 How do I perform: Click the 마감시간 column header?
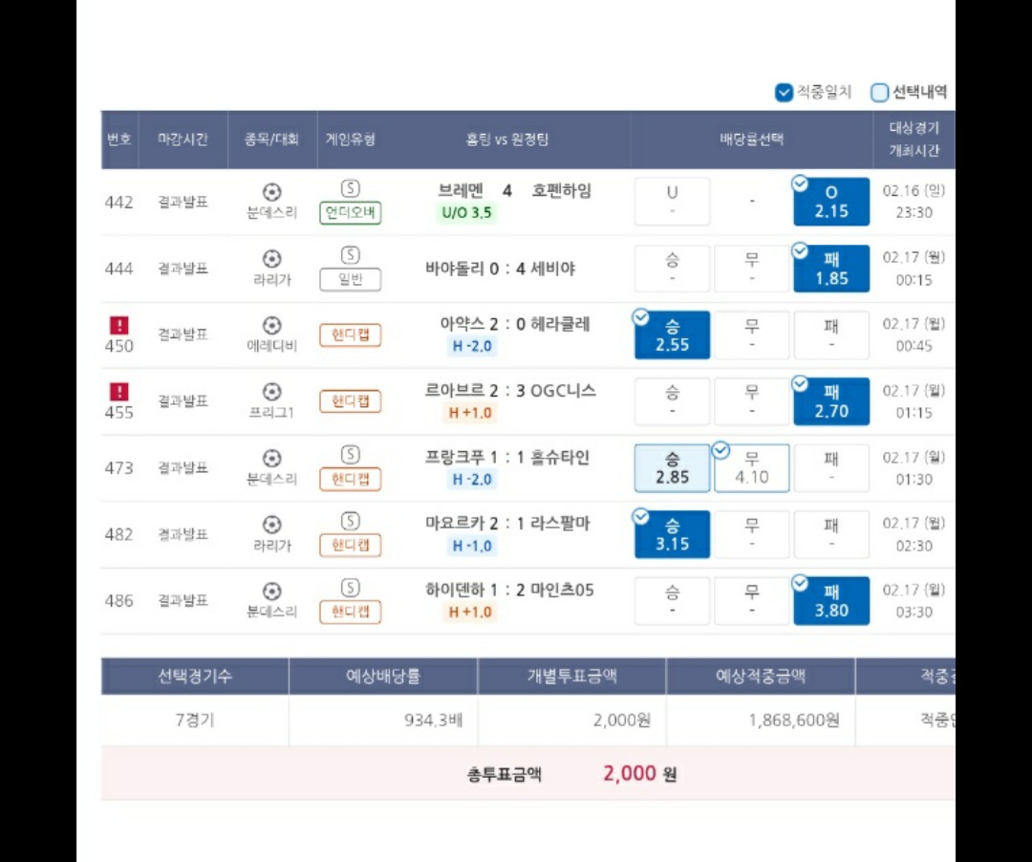183,140
